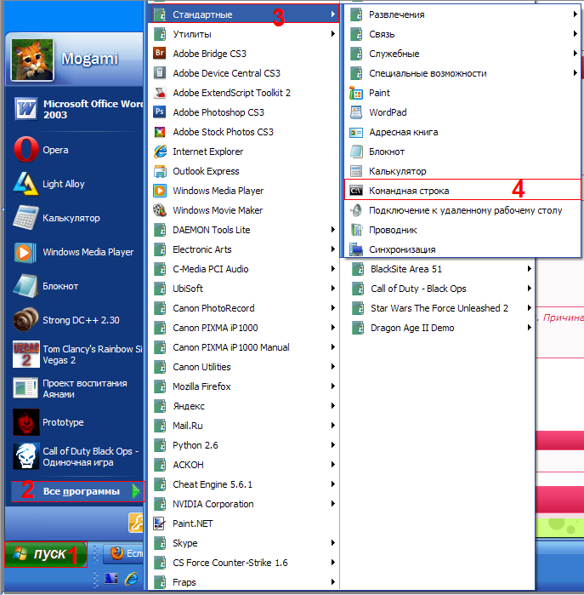The image size is (584, 595).
Task: Click Windows Movie Maker icon
Action: [x=160, y=210]
